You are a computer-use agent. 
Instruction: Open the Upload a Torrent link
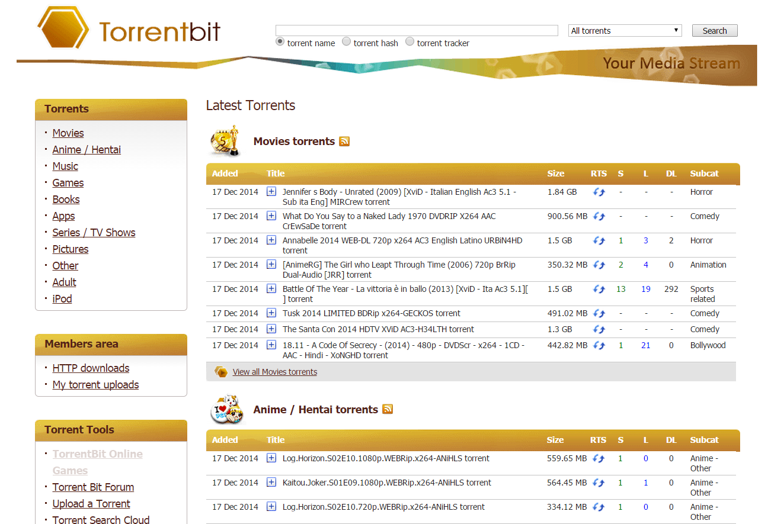[91, 504]
